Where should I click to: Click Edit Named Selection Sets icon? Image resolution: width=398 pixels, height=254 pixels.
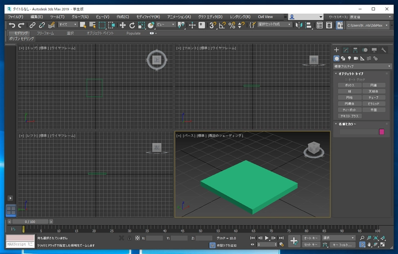pyautogui.click(x=252, y=25)
